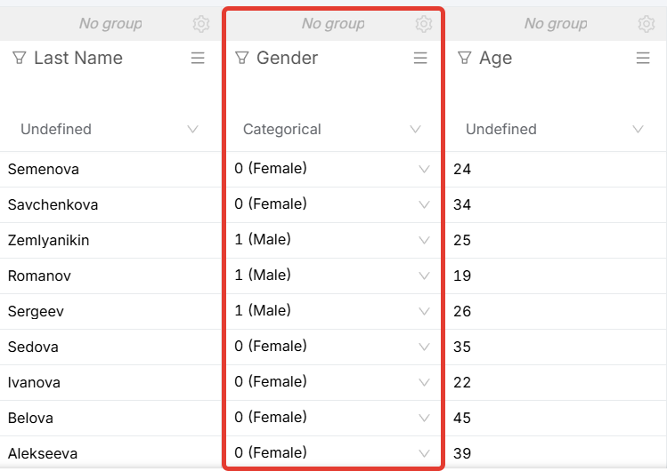The image size is (667, 471).
Task: Open settings gear for Last Name column
Action: 201,24
